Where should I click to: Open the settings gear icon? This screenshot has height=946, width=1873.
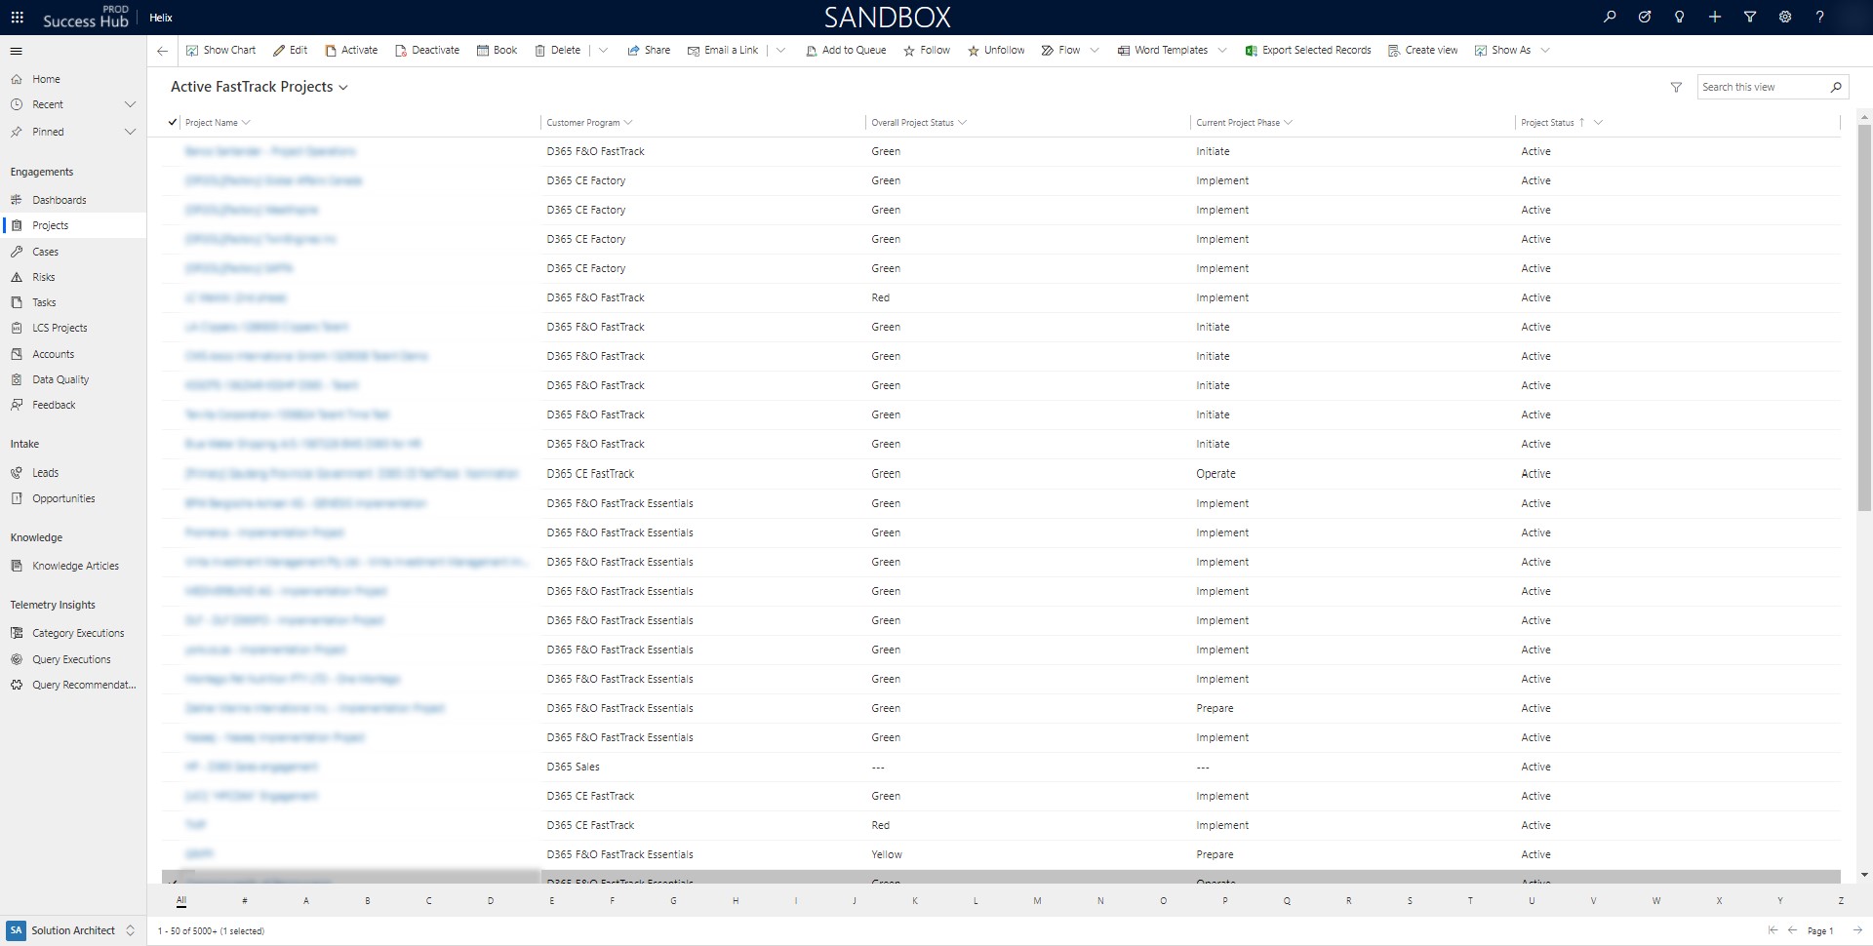click(x=1785, y=18)
